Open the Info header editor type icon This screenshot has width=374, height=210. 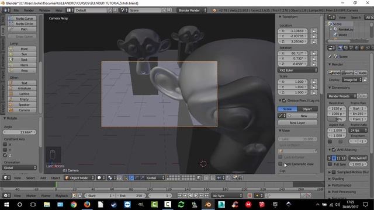point(6,10)
